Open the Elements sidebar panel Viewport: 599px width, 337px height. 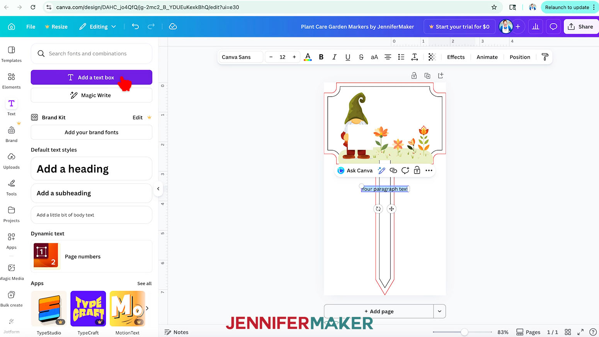(12, 81)
